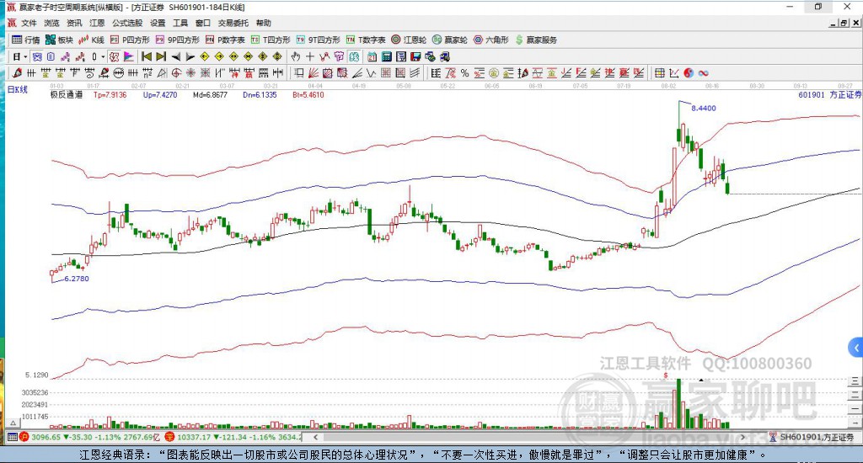Open the T四方形 tool
The width and height of the screenshot is (863, 463).
tap(271, 40)
